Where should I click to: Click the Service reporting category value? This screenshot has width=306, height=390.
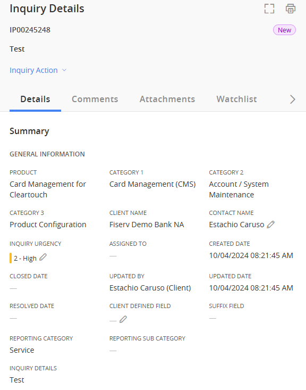coord(22,350)
